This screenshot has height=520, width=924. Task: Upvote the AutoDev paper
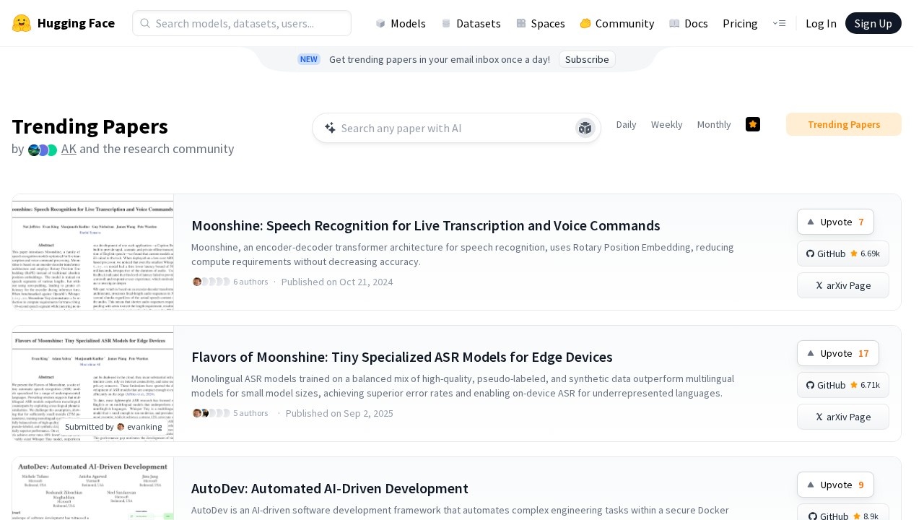click(x=834, y=485)
